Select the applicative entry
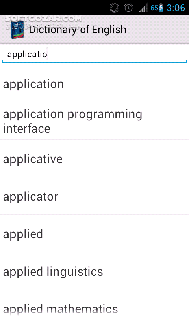 [x=94, y=159]
